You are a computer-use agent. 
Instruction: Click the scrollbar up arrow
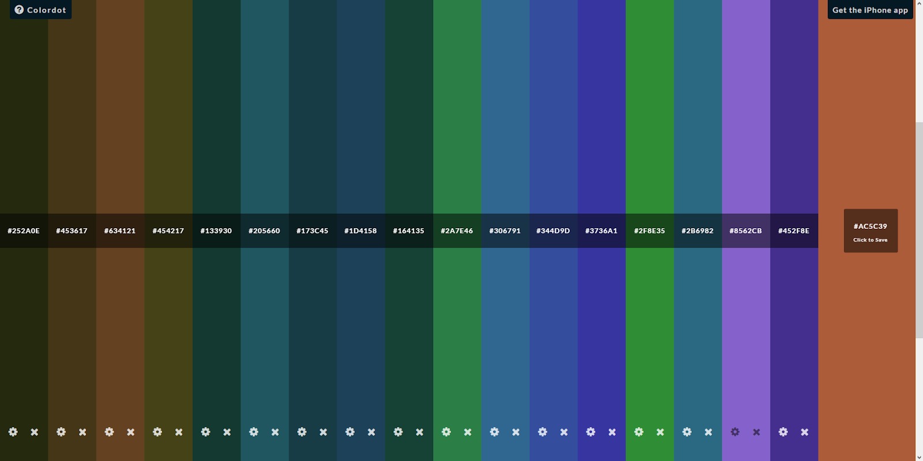pyautogui.click(x=919, y=4)
